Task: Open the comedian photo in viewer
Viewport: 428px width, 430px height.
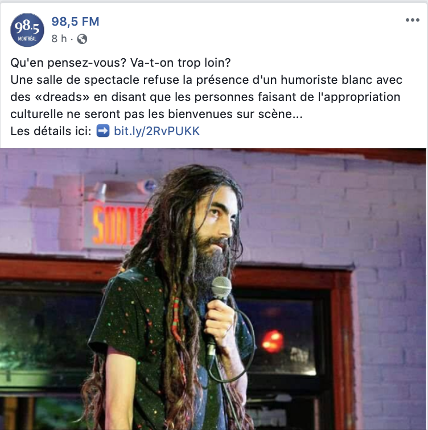Action: click(x=213, y=289)
